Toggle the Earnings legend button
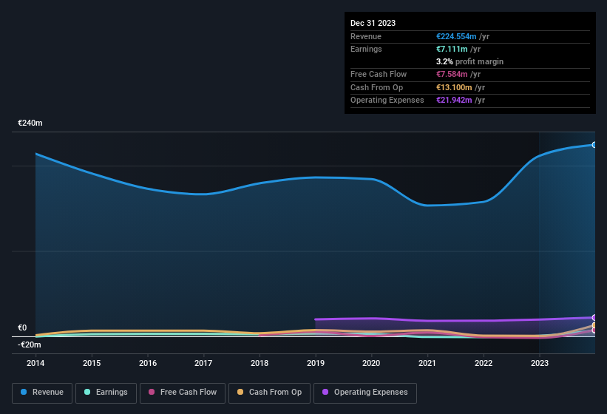 pyautogui.click(x=106, y=393)
